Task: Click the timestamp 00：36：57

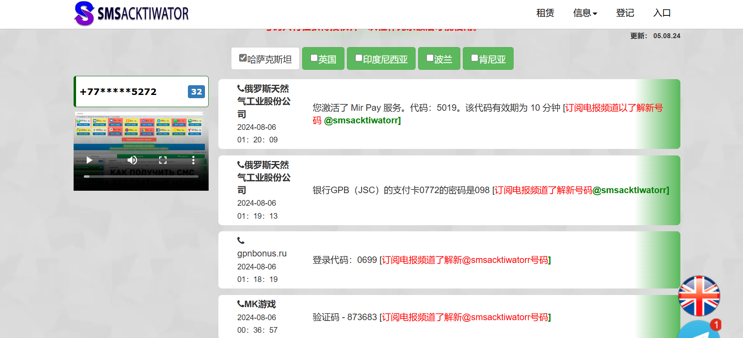Action: (x=257, y=330)
